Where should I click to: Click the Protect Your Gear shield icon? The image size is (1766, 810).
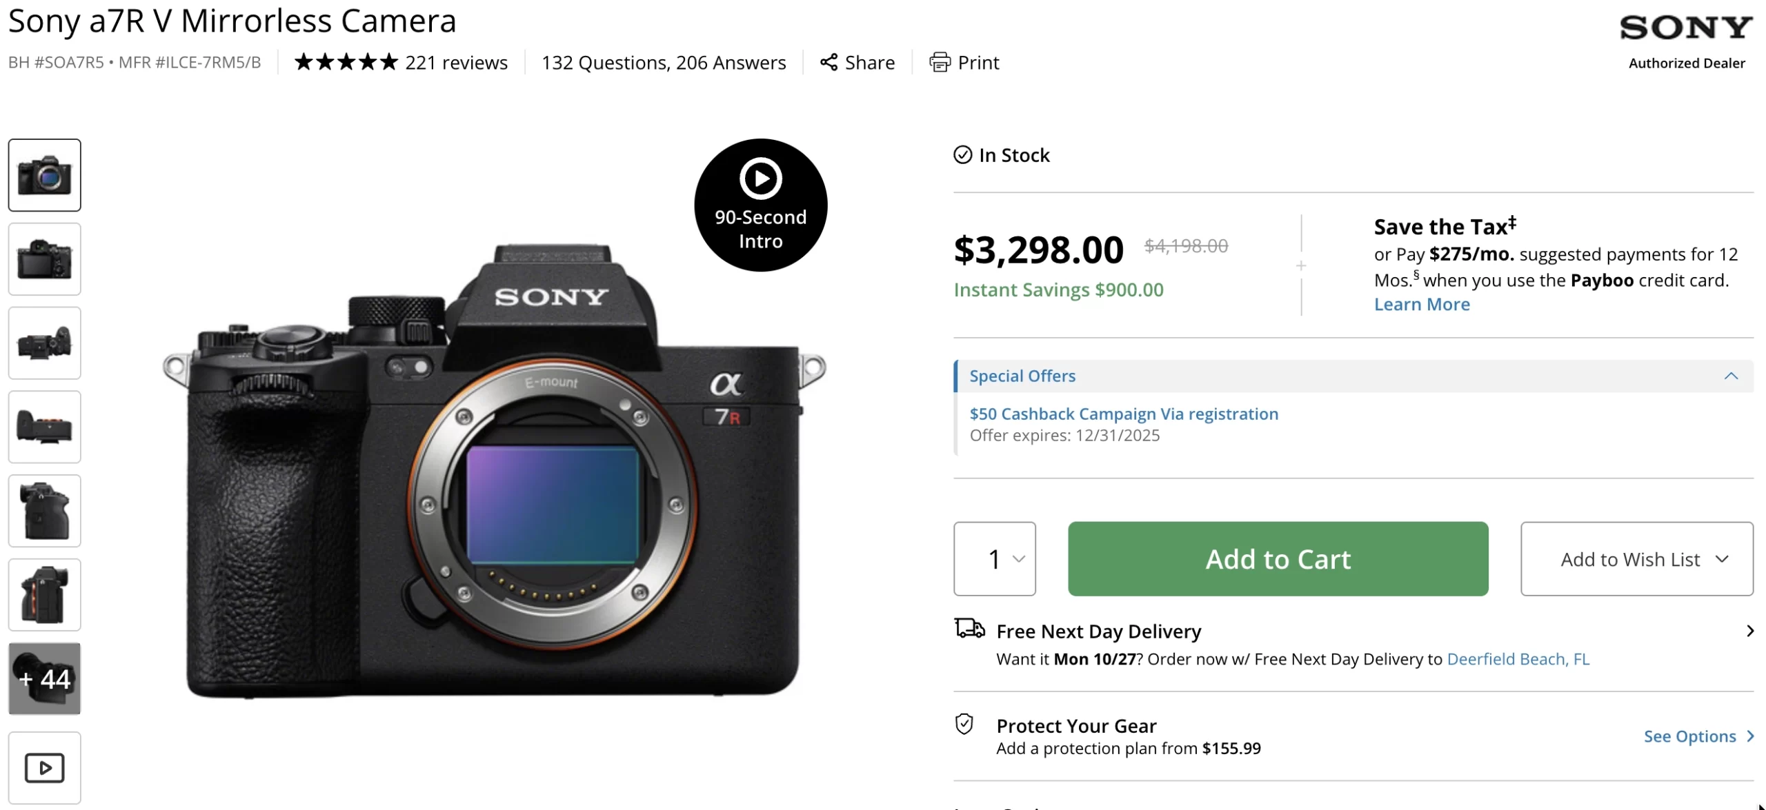(964, 725)
